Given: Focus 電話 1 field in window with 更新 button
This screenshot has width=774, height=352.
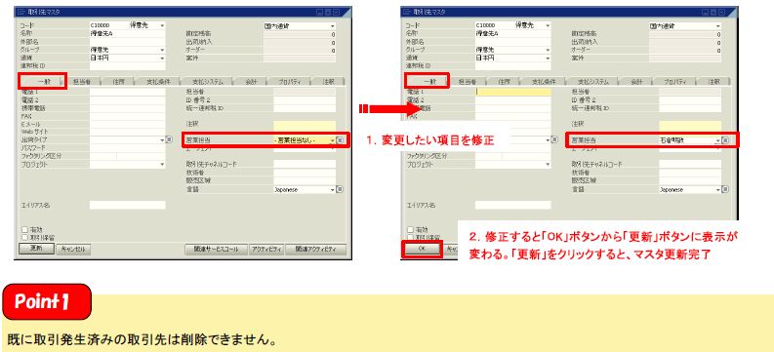Looking at the screenshot, I should coord(127,92).
